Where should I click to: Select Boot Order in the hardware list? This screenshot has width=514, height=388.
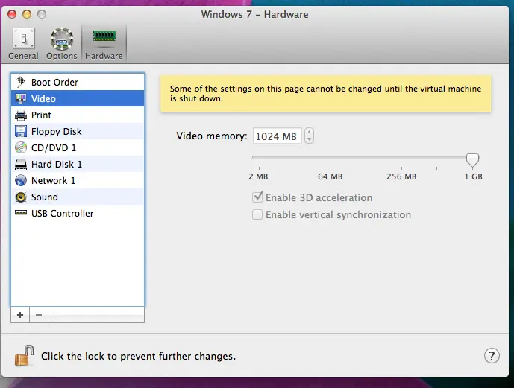click(x=54, y=82)
